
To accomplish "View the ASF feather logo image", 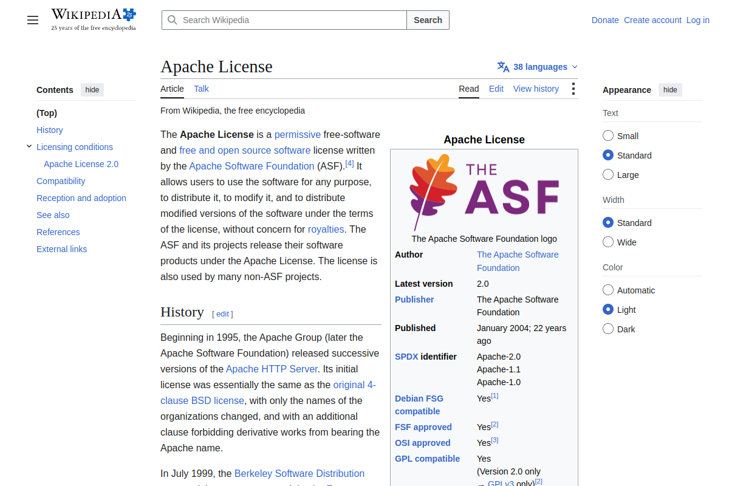I will pyautogui.click(x=484, y=191).
